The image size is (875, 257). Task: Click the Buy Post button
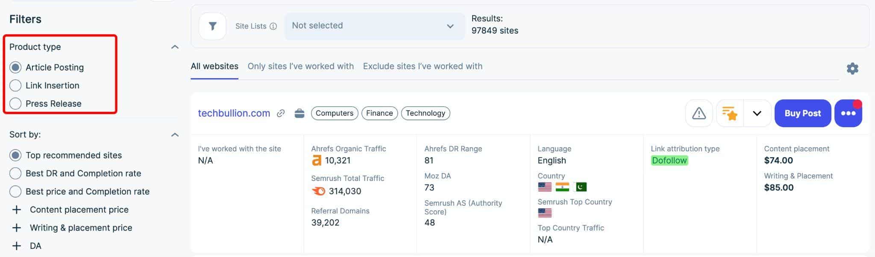pyautogui.click(x=803, y=113)
